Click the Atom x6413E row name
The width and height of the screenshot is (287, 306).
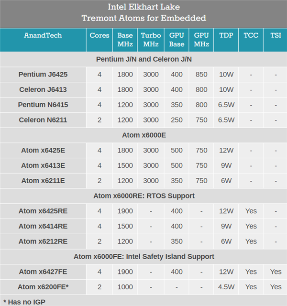(x=43, y=165)
